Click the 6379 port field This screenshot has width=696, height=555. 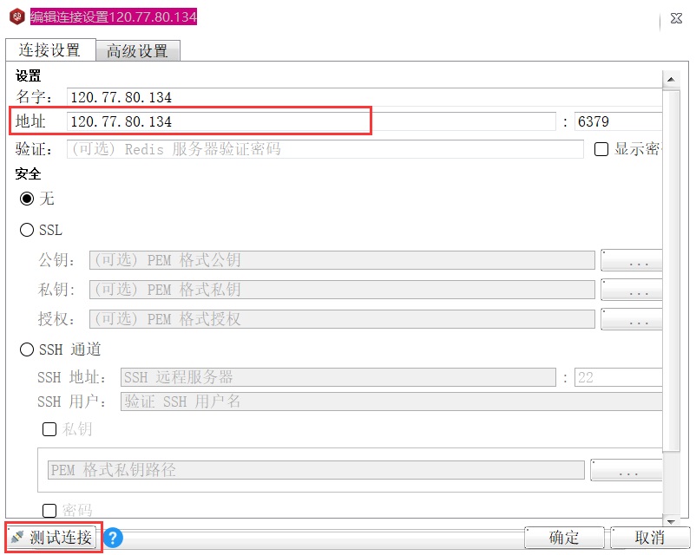pyautogui.click(x=618, y=121)
